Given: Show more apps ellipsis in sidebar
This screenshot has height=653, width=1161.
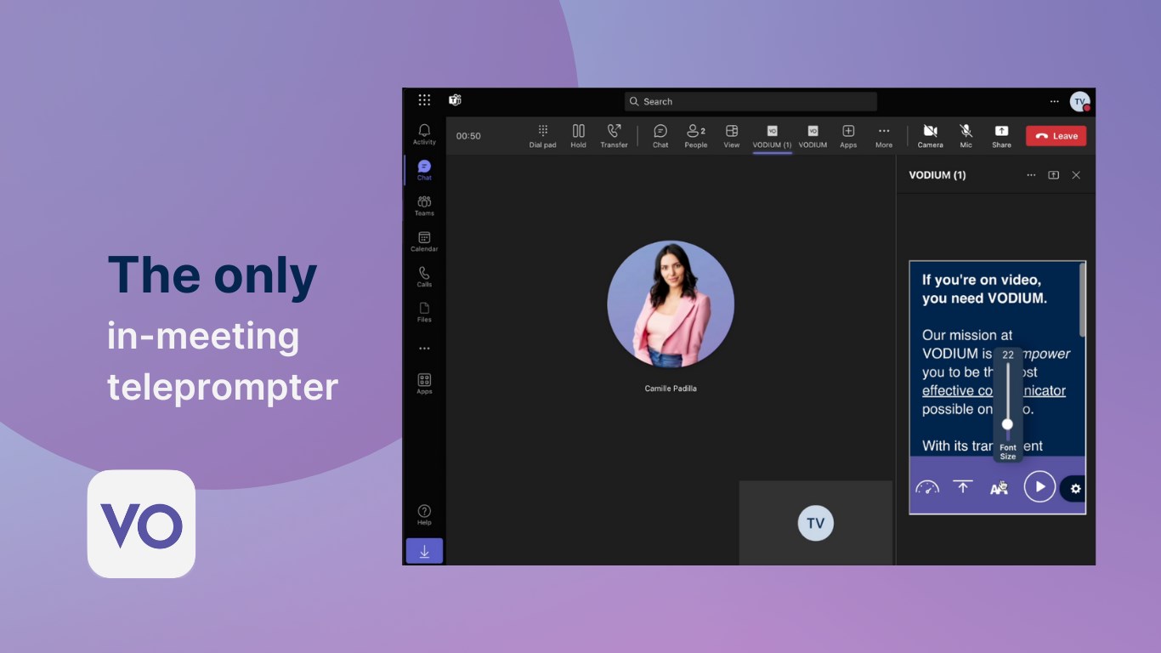Looking at the screenshot, I should pos(424,349).
